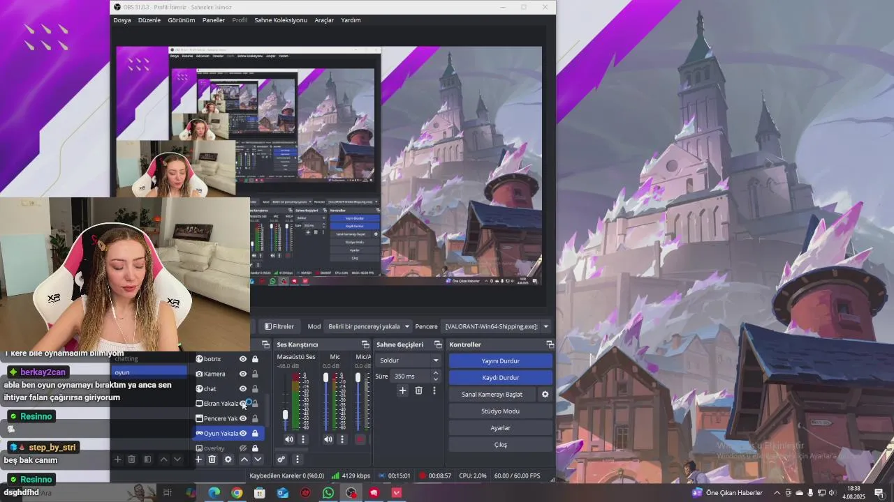Unmute Mic/A channel red speaker icon
Viewport: 894px width, 502px height.
pyautogui.click(x=360, y=439)
